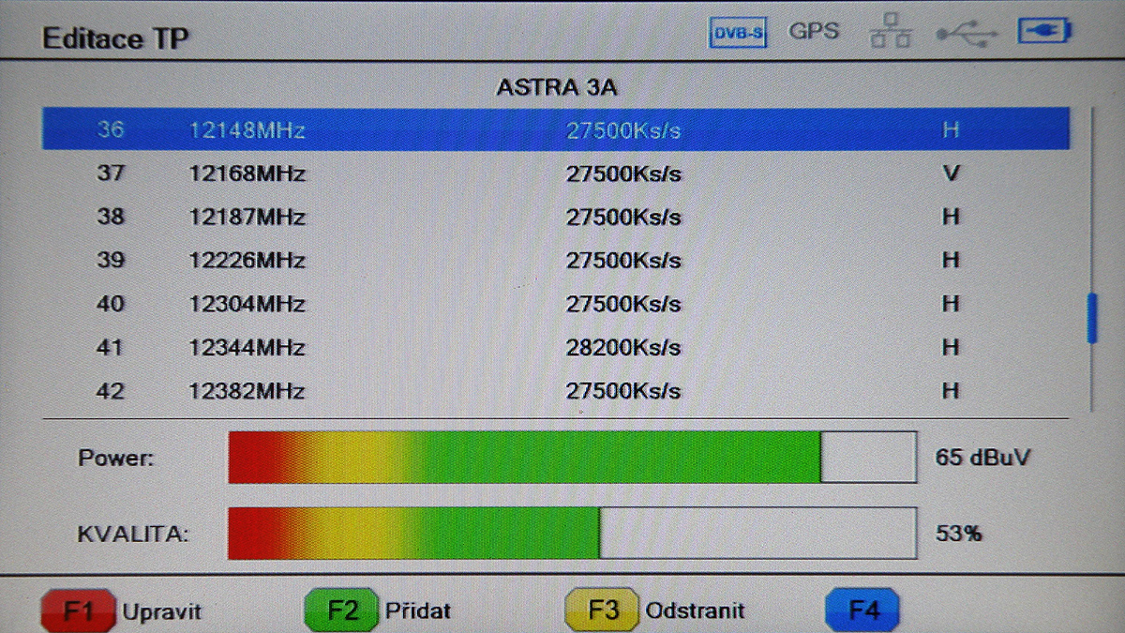Pick transponder 42 at 12382MHz
The image size is (1125, 633).
(x=555, y=391)
